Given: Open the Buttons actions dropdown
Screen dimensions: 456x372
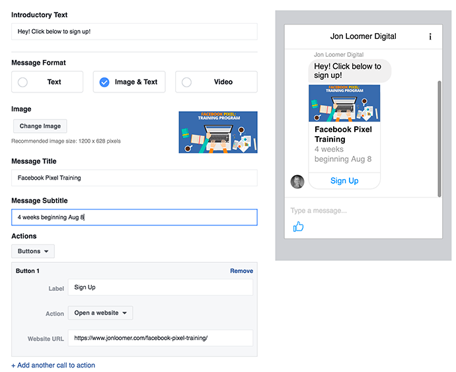Looking at the screenshot, I should tap(33, 251).
